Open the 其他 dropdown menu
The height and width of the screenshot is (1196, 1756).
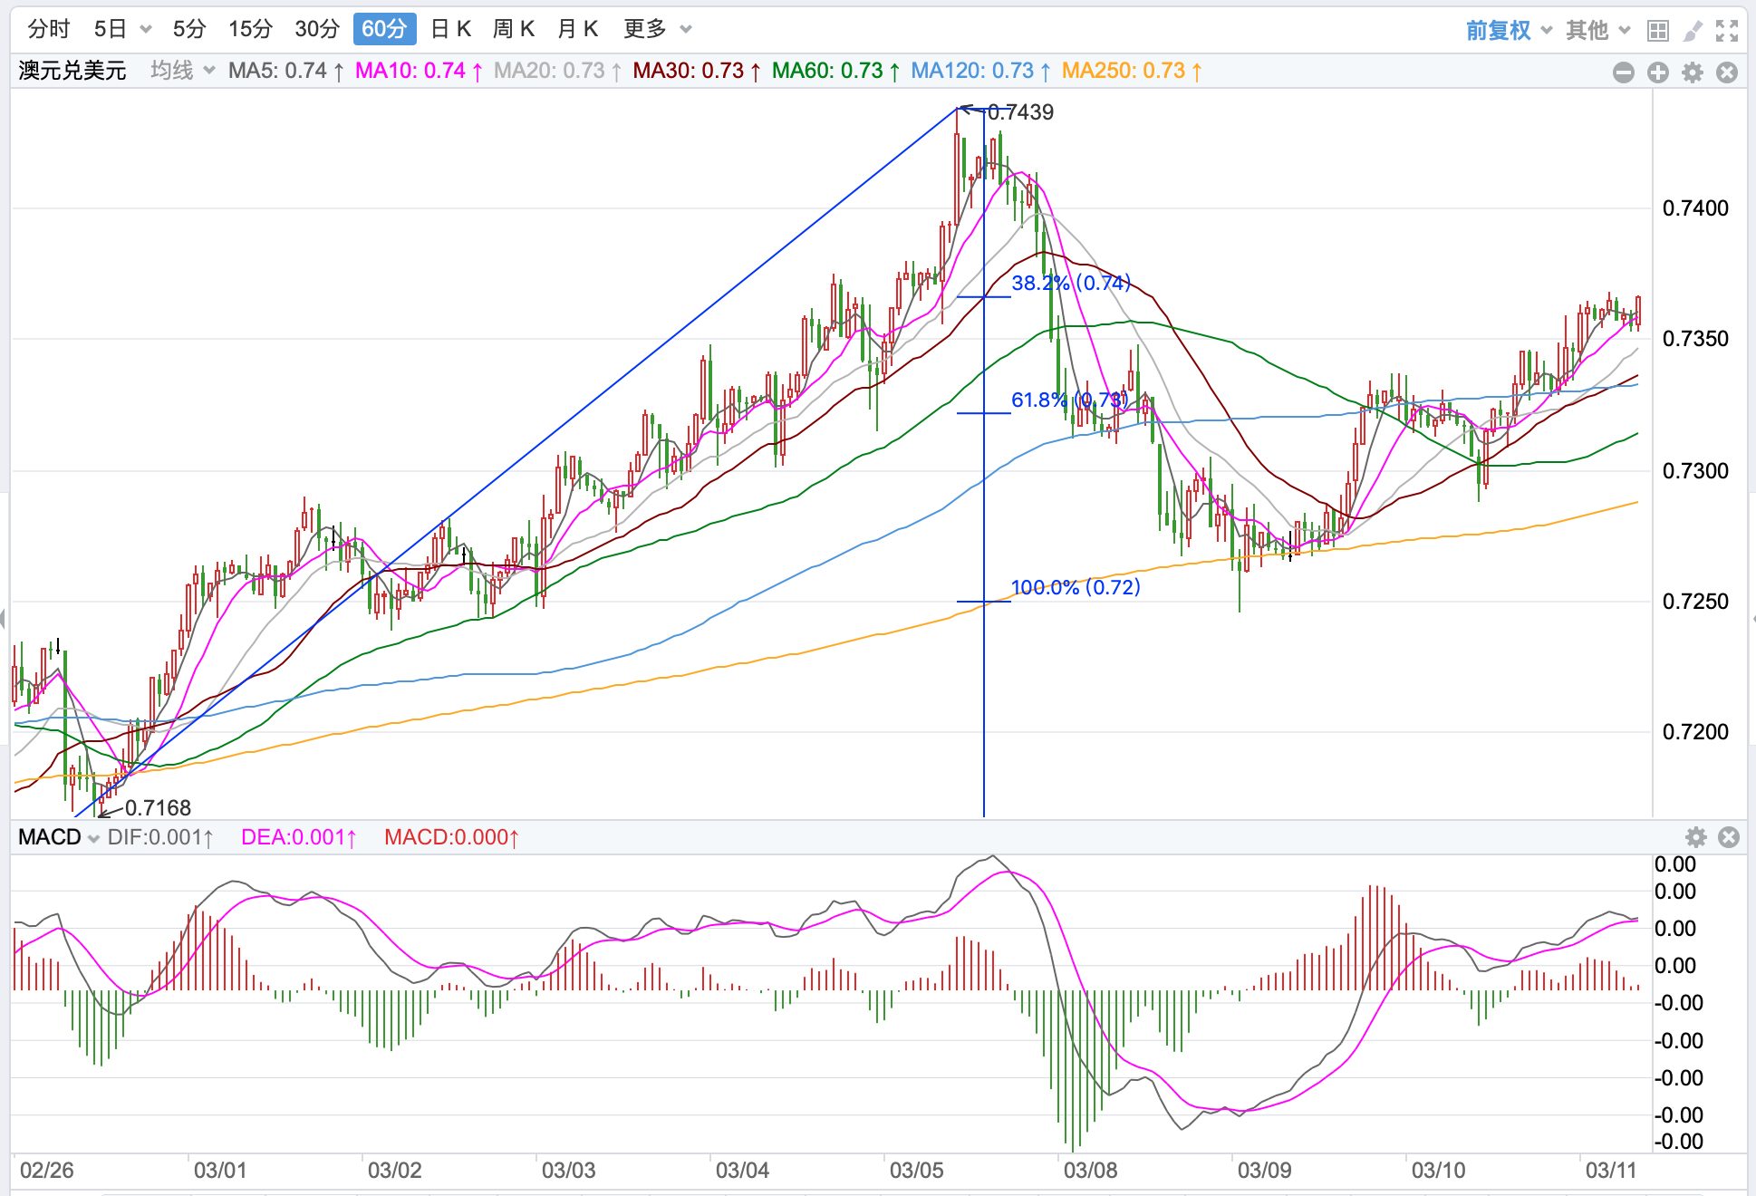[x=1598, y=31]
